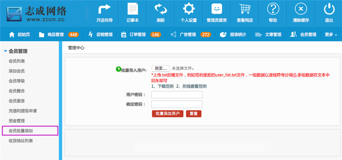Click the 下载范例 link

166,87
